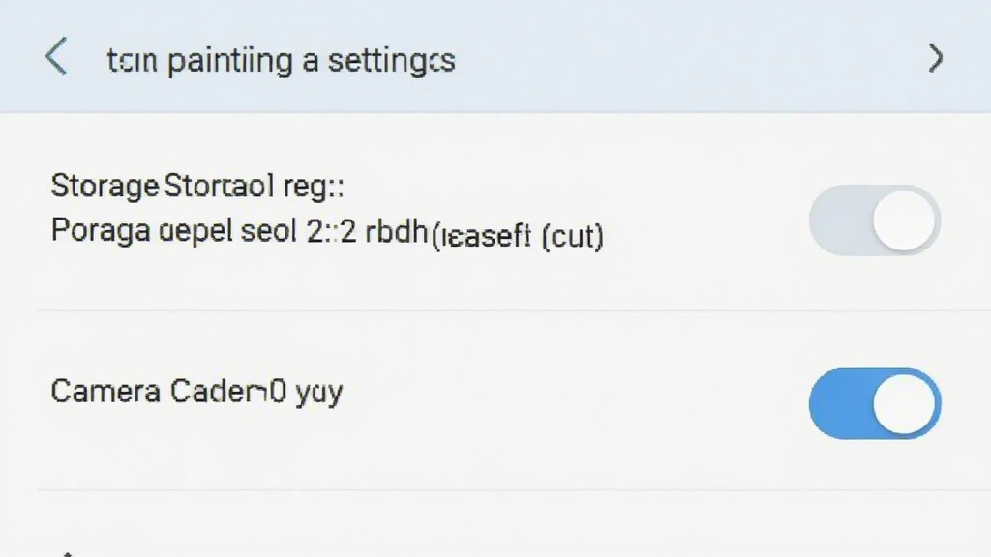The image size is (991, 557).
Task: Click the gray track of the Storage switch
Action: coord(839,220)
